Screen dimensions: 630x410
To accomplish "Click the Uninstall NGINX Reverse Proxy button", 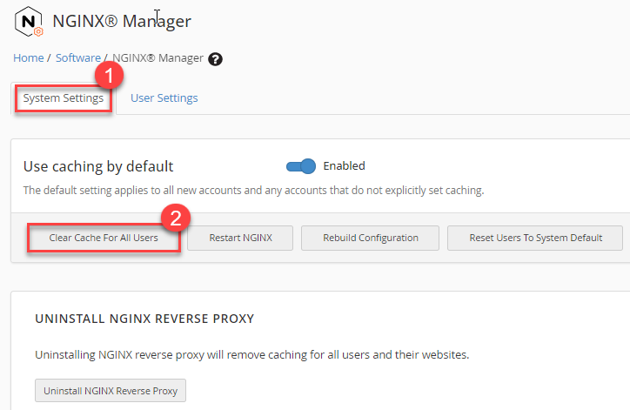I will [111, 391].
